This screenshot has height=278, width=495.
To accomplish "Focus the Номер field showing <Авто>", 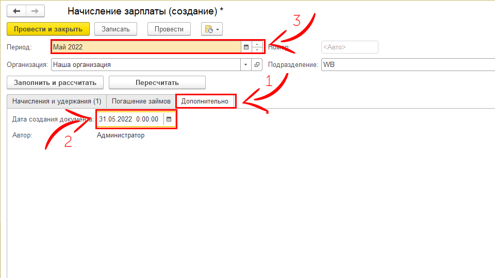I will tap(349, 47).
